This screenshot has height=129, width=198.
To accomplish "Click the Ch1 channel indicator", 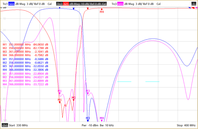I will point(5,125).
